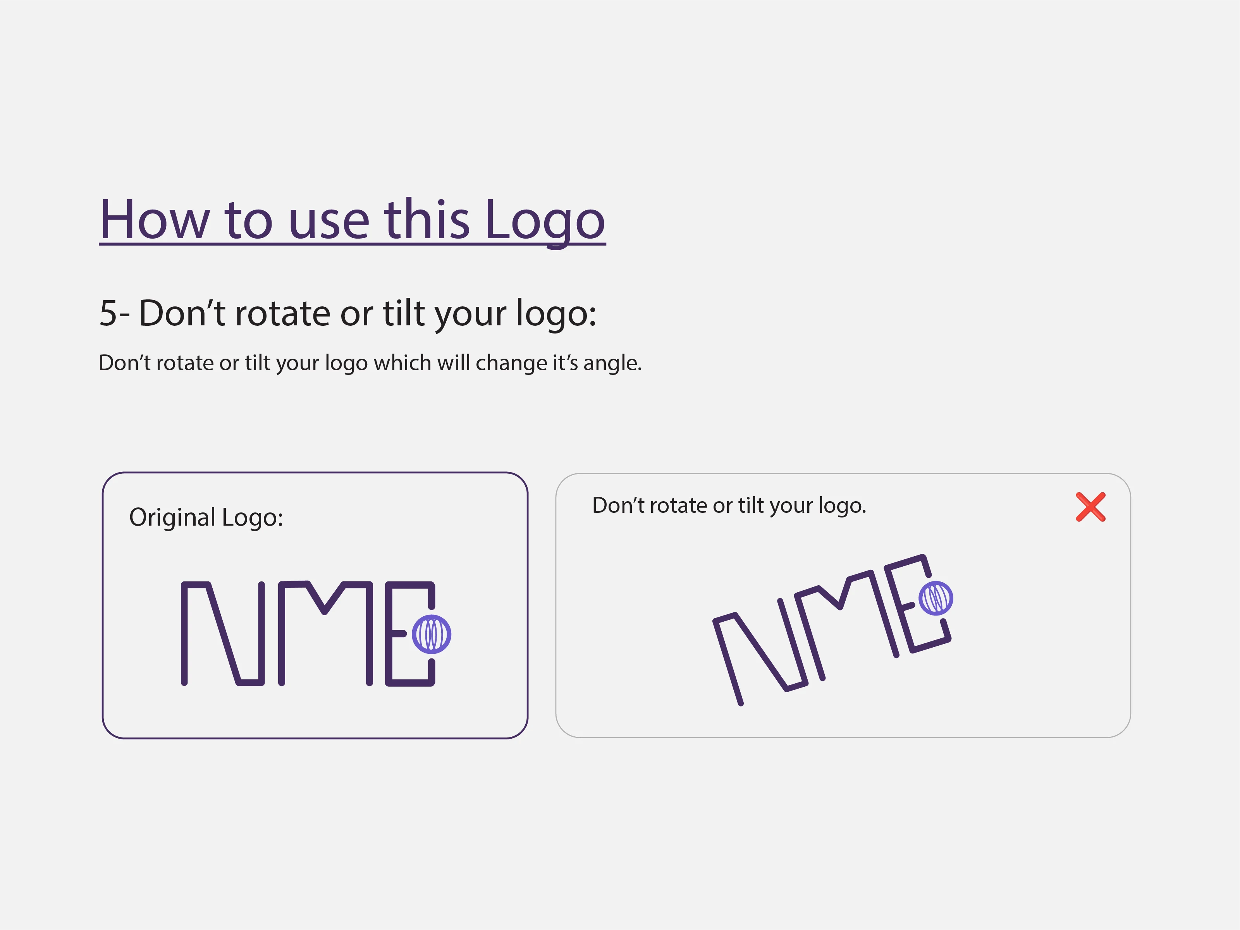Screen dimensions: 1240x930
Task: Click the red X mark icon
Action: click(1091, 507)
